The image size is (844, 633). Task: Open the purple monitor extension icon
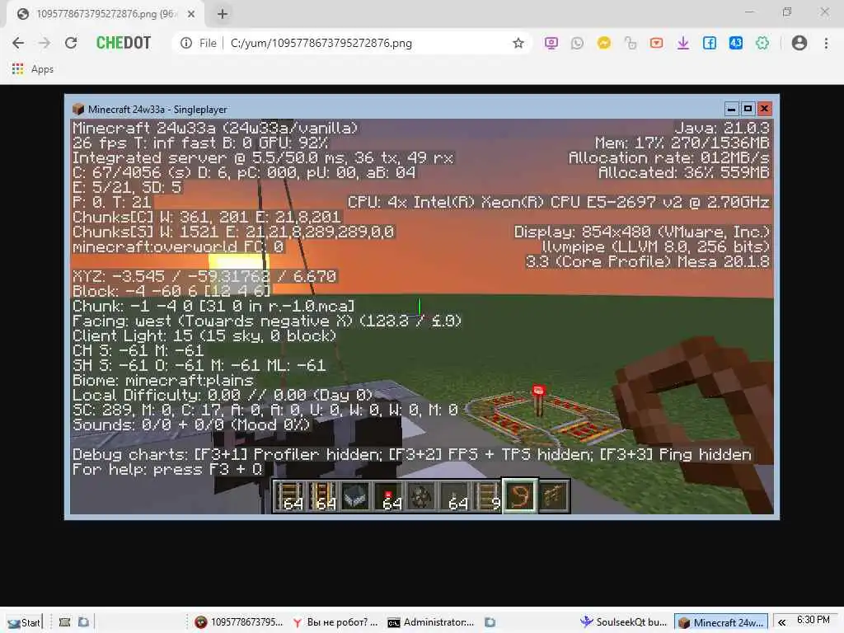click(551, 43)
